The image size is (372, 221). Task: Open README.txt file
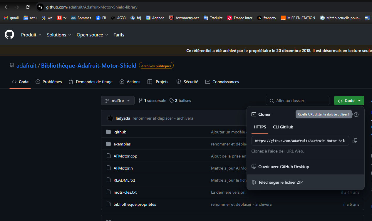[x=124, y=180]
